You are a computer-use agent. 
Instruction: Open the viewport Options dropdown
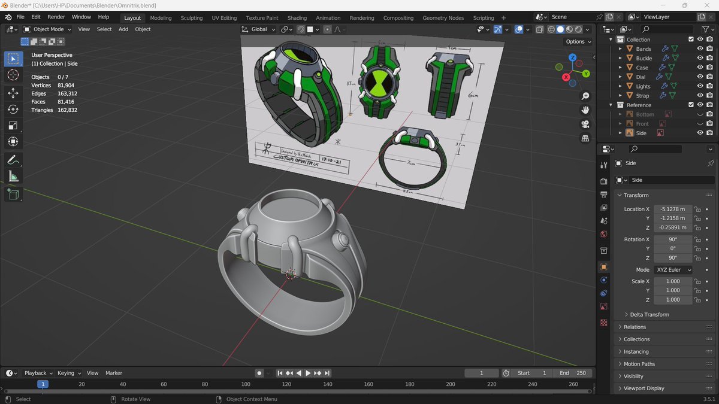[x=578, y=42]
